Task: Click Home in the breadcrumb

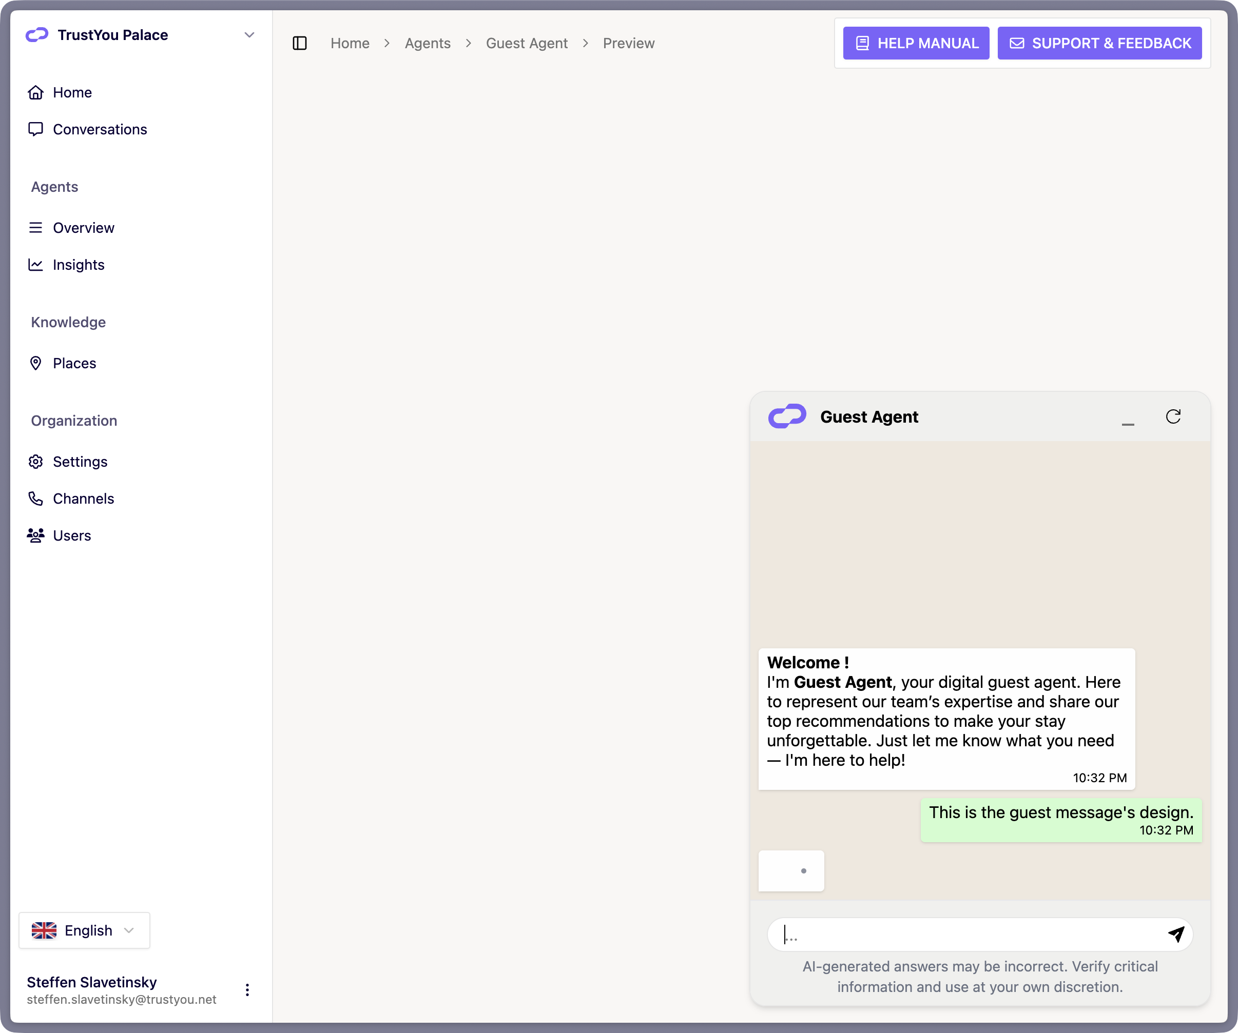Action: 350,43
